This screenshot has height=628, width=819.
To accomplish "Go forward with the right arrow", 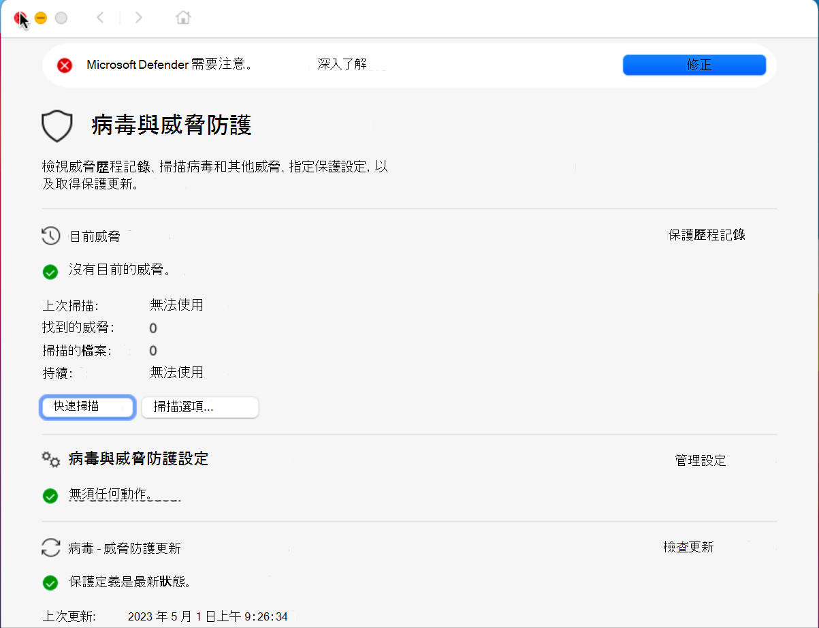I will pos(139,18).
